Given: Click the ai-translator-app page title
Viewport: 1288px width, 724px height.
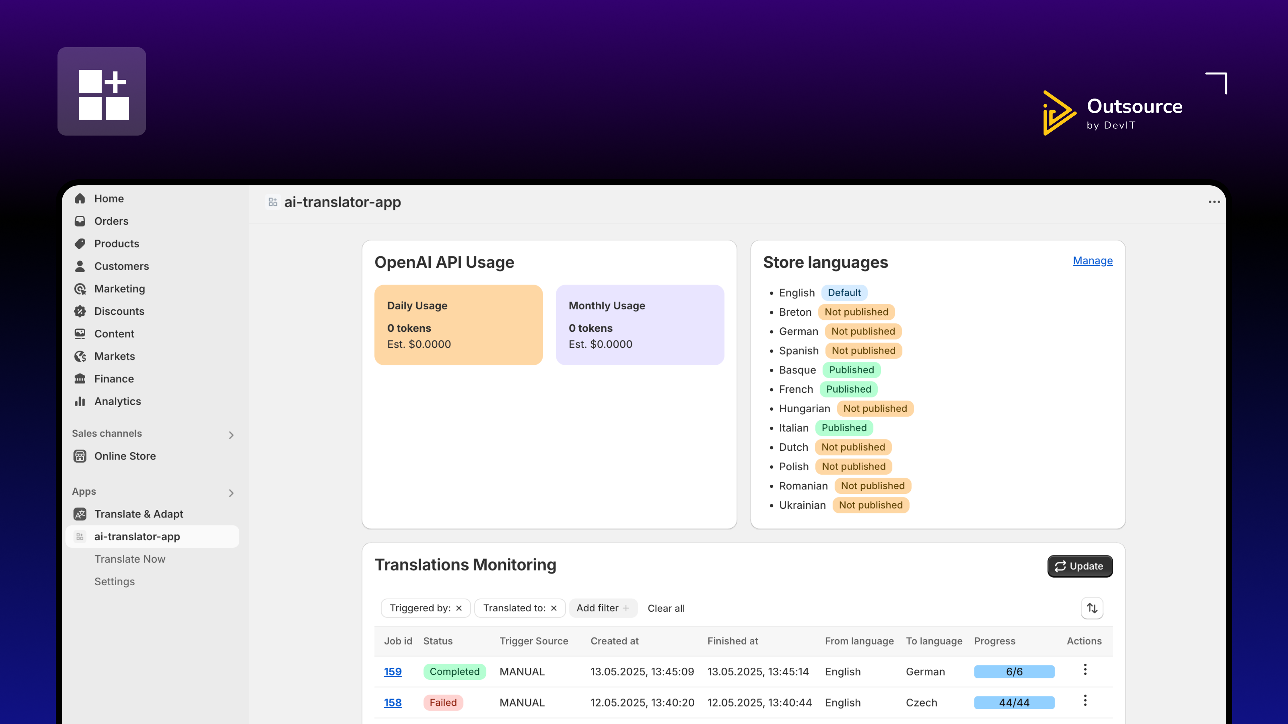Looking at the screenshot, I should (x=342, y=202).
